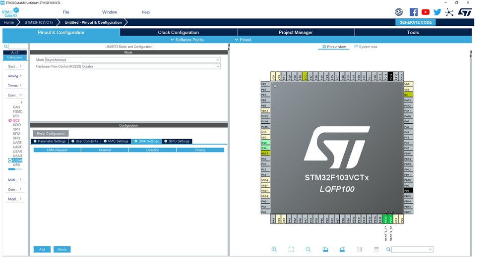Open the USART3 Mode dropdown
The height and width of the screenshot is (259, 495).
pos(132,59)
